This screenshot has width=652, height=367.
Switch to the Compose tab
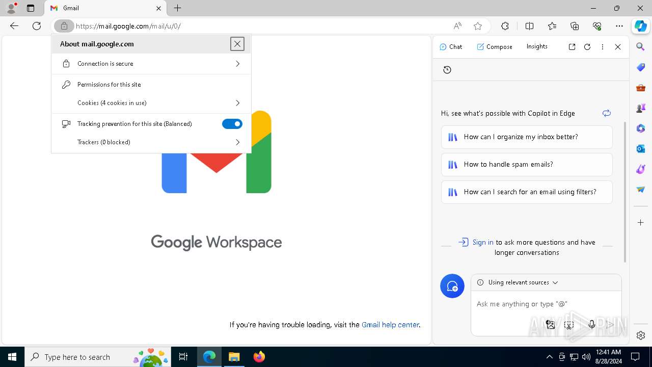(495, 47)
